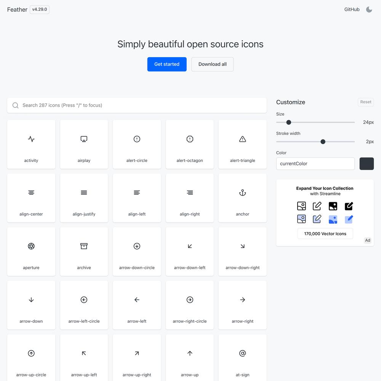Click the Size slider handle
Viewport: 381px width, 381px height.
tap(288, 122)
